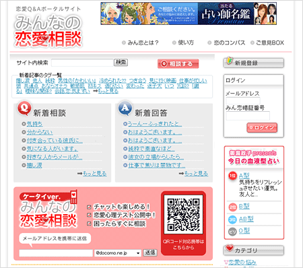Focus the メールアドレス login field
The width and height of the screenshot is (303, 268).
[243, 101]
